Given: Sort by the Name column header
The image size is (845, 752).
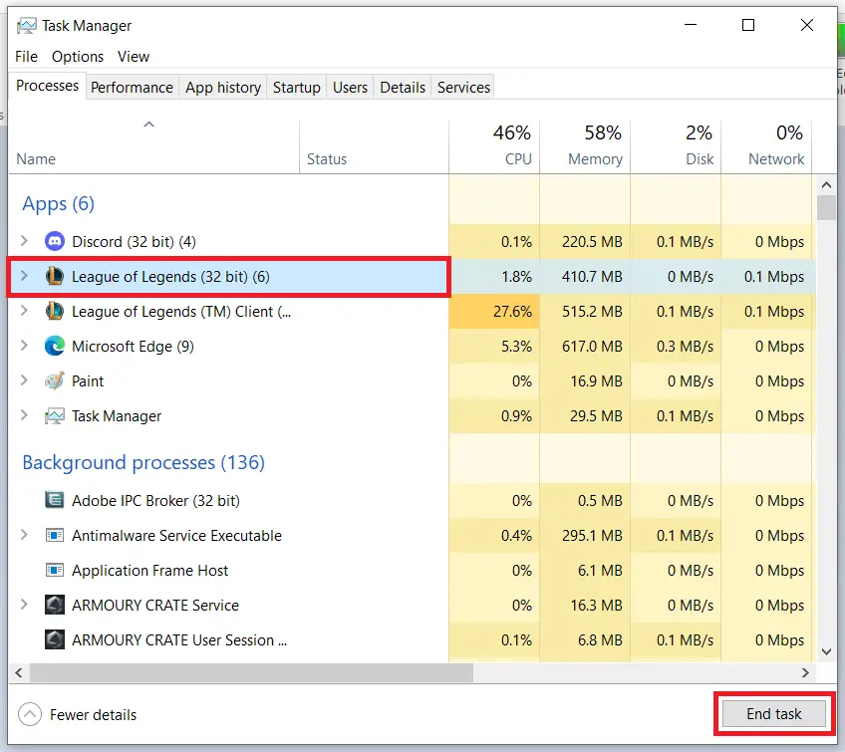Looking at the screenshot, I should click(x=153, y=146).
